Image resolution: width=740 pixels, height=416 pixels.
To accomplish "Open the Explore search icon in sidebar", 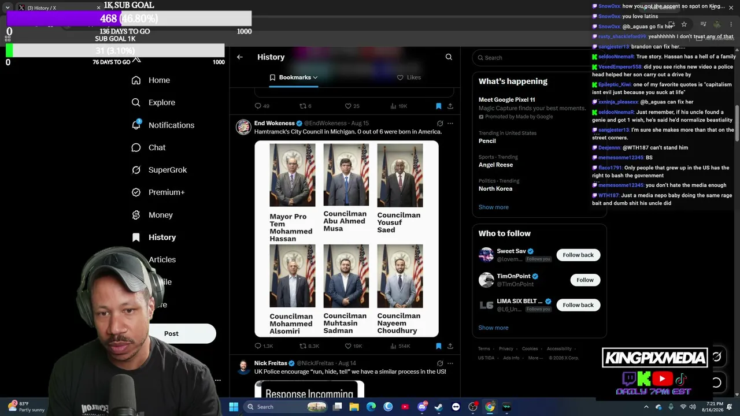I will (136, 102).
